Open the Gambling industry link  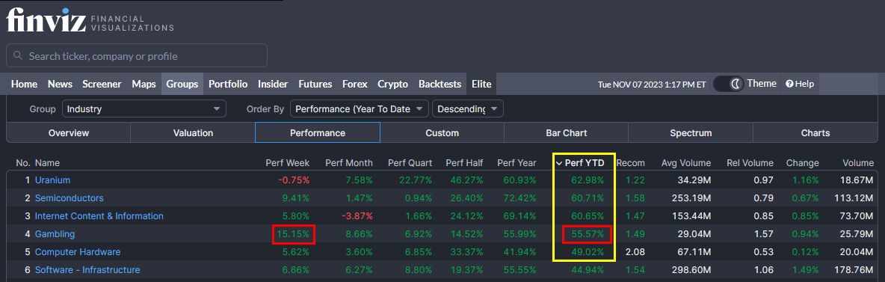[55, 234]
